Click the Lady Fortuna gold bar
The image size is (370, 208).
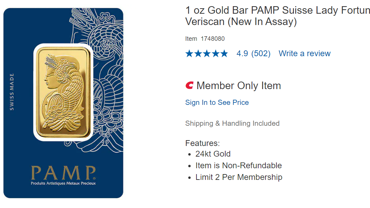click(63, 92)
